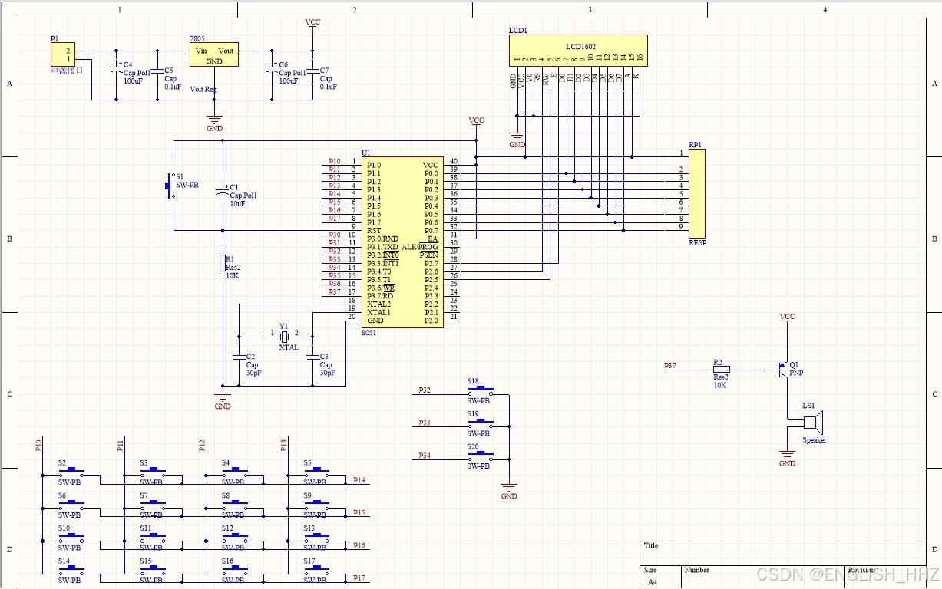Click keypad switch S13

click(317, 538)
